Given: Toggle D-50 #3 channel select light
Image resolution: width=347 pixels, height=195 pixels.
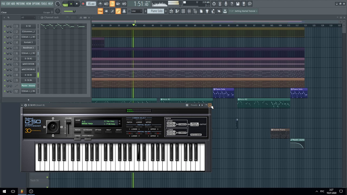Looking at the screenshot, I should 38,75.
